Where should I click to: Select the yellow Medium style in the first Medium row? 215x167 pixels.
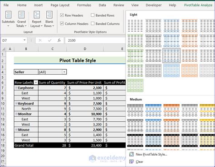pos(207,110)
